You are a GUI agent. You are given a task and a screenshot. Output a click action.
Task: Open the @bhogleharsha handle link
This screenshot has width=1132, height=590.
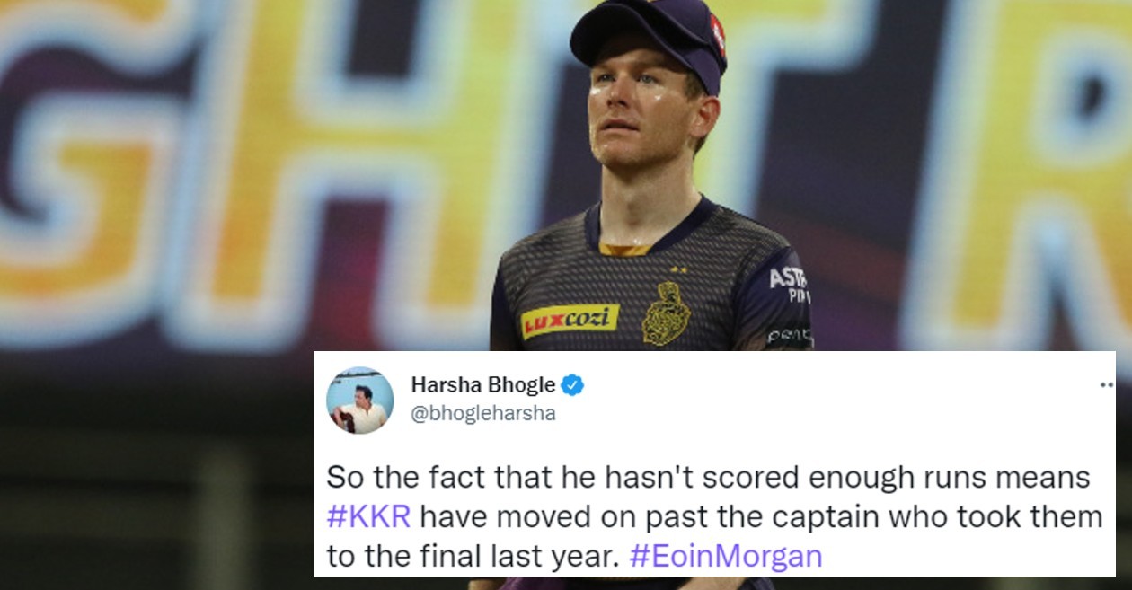tap(482, 414)
